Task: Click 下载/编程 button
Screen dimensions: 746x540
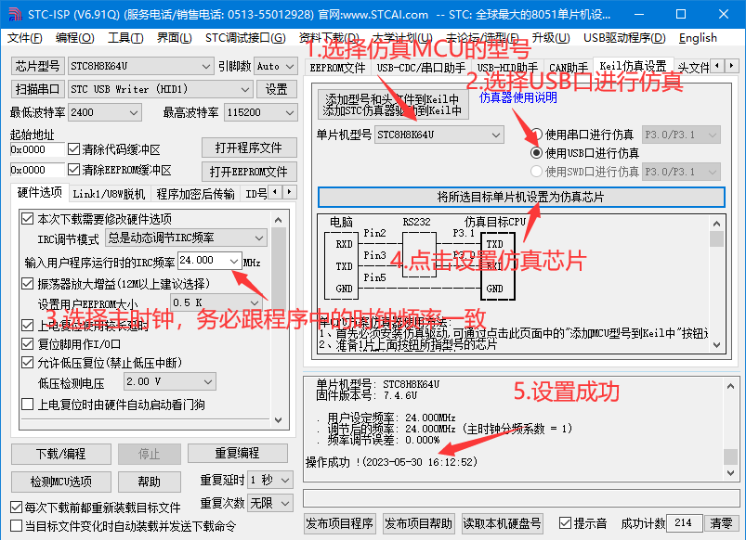Action: point(61,454)
